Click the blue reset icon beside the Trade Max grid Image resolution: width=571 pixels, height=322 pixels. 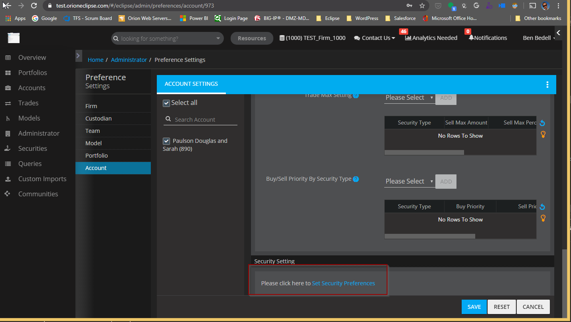[543, 122]
